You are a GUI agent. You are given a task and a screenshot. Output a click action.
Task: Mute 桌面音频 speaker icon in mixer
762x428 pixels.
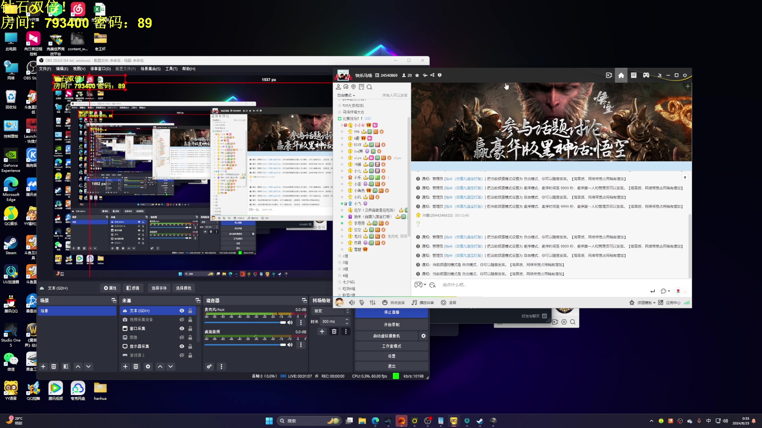[290, 345]
